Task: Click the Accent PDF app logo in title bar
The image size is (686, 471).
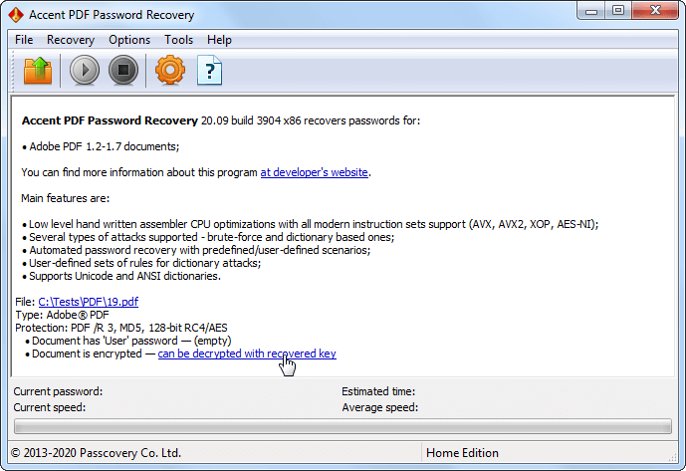Action: click(16, 15)
